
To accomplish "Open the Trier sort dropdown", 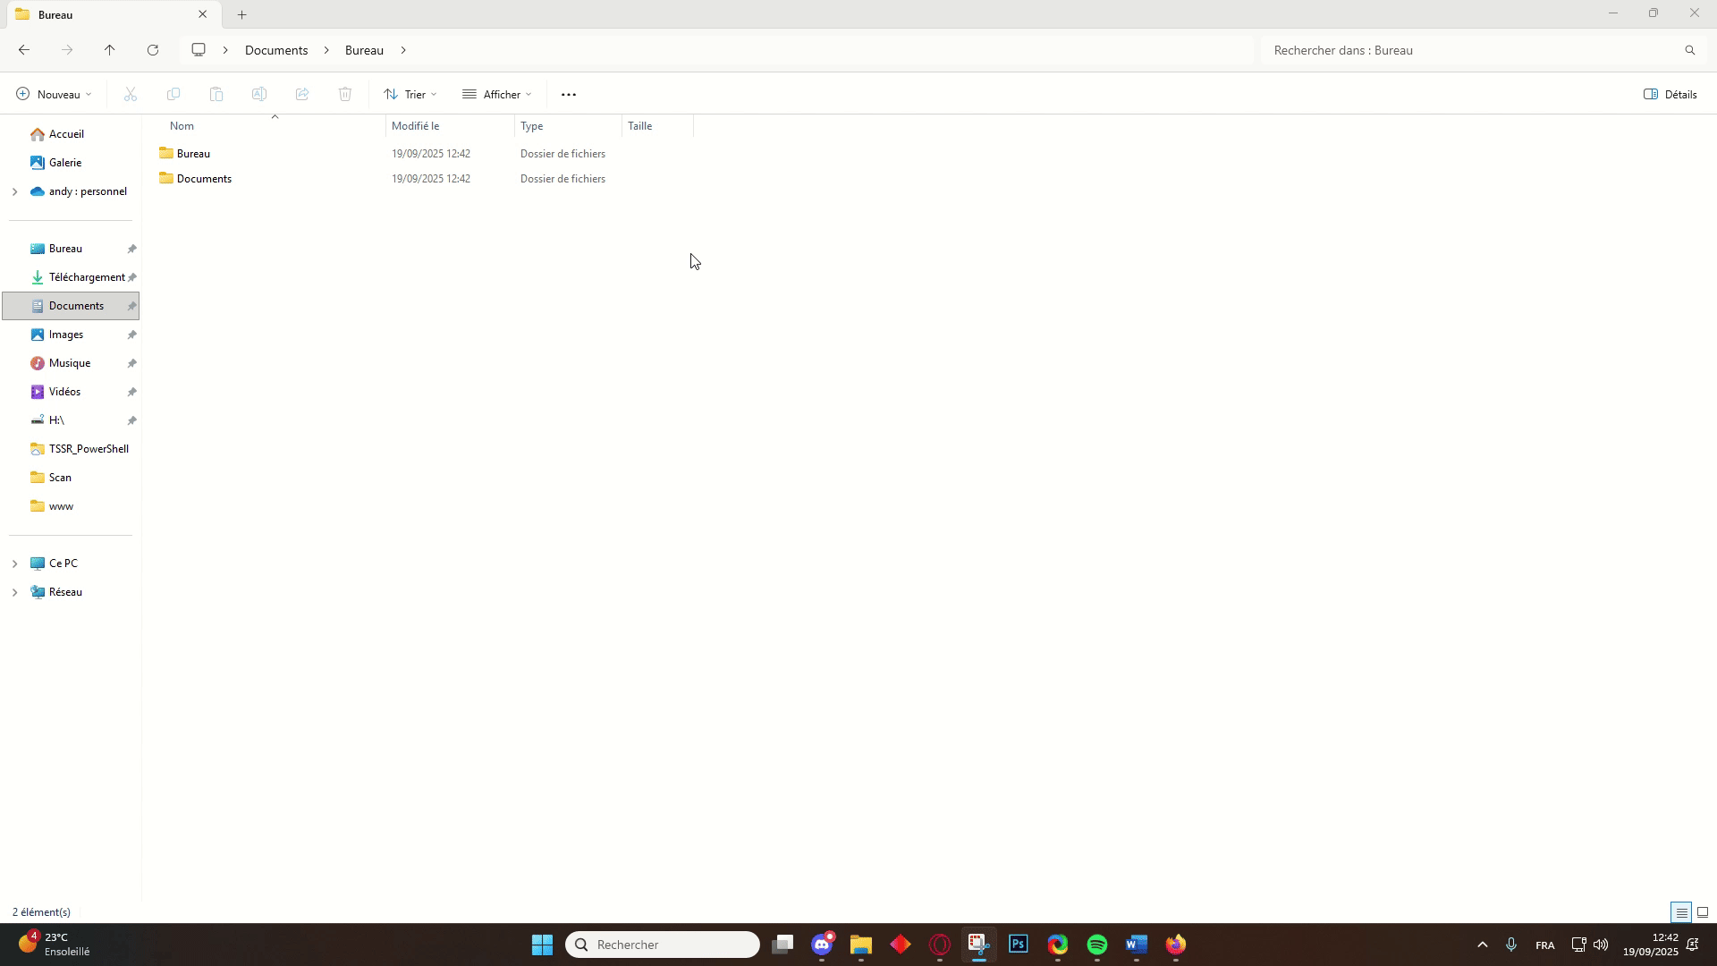I will 410,95.
